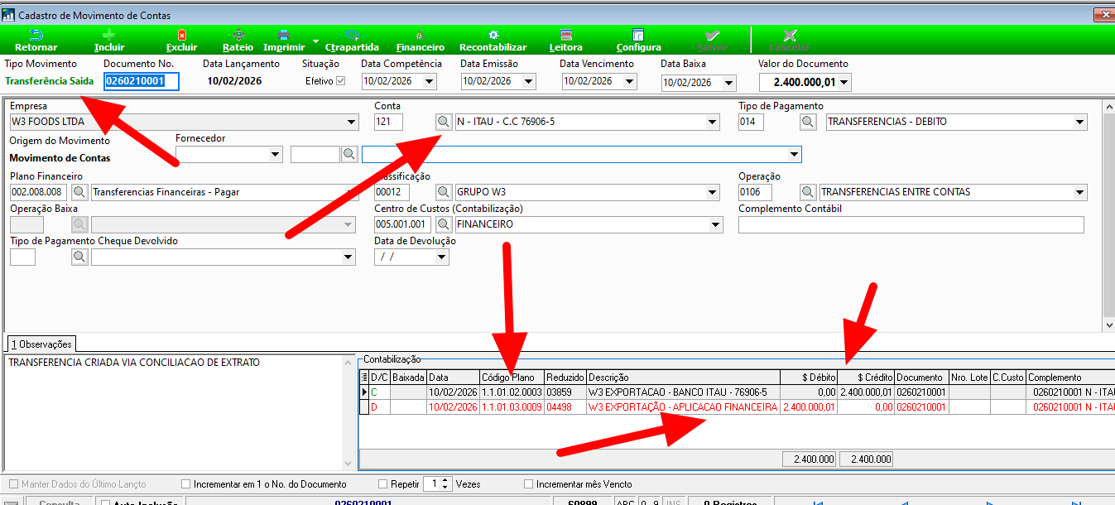
Task: Check the Repetir checkbox
Action: (382, 484)
